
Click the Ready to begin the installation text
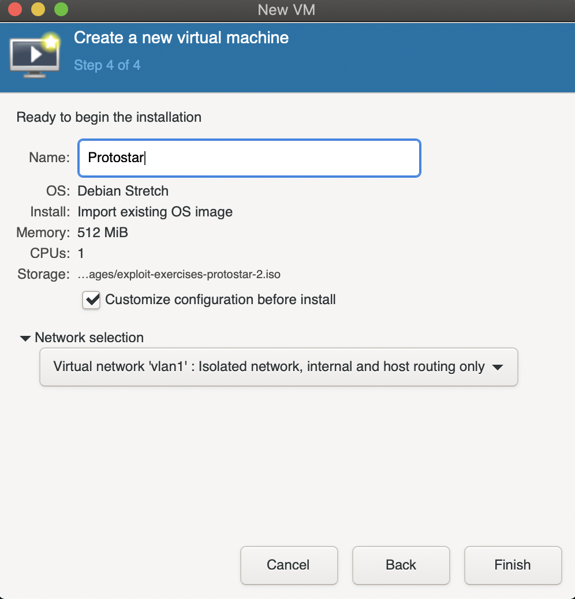point(109,117)
